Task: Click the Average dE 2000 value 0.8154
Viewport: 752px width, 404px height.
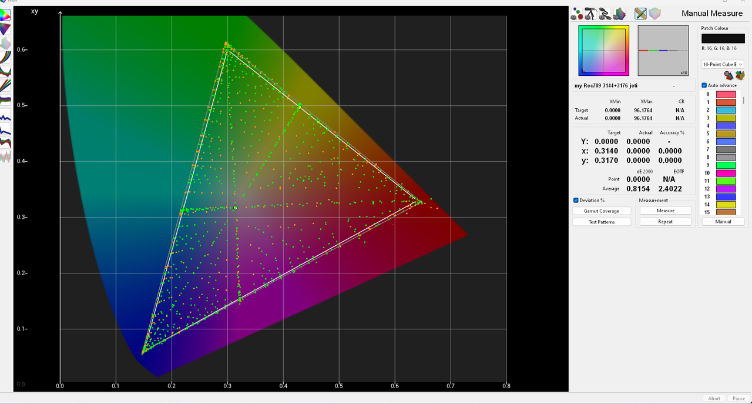Action: [x=639, y=188]
